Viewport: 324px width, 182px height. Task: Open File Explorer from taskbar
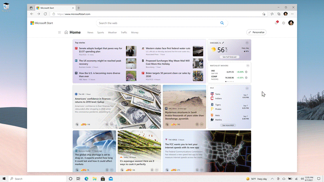tap(94, 179)
